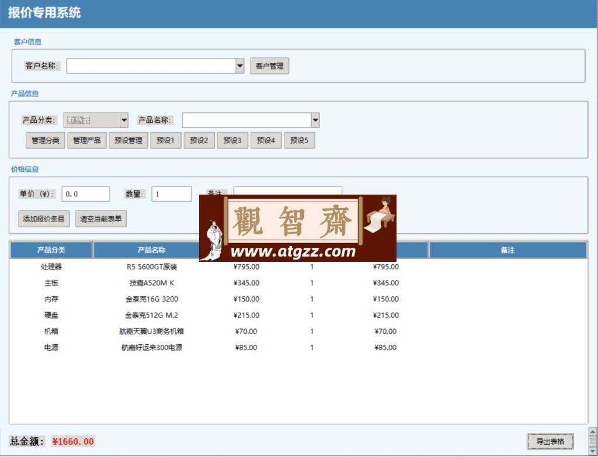Click the ¥85.00 unit price of 电源

click(x=246, y=348)
